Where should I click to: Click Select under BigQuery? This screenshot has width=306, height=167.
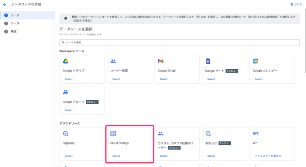tap(68, 156)
